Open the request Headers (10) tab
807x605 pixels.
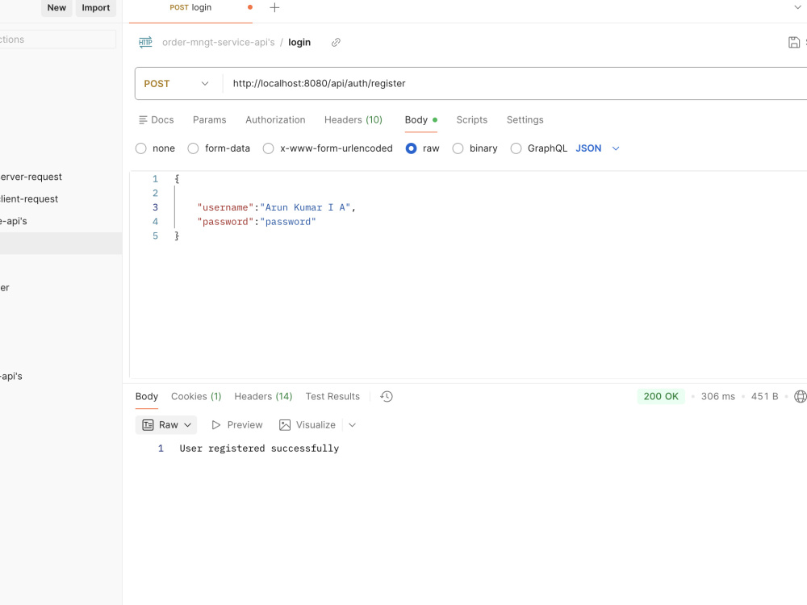(353, 120)
